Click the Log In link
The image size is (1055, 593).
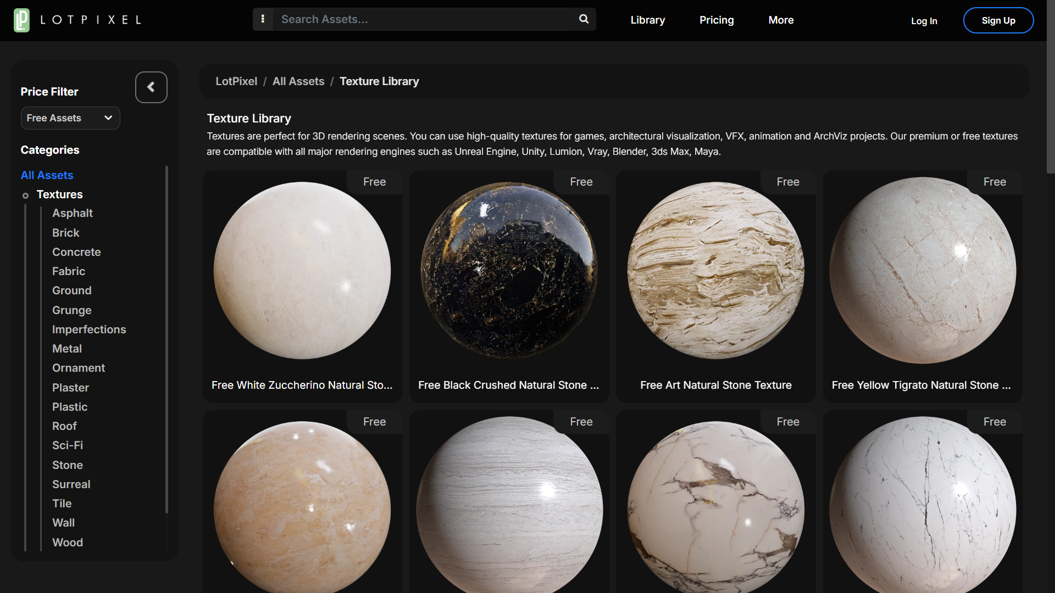click(924, 21)
